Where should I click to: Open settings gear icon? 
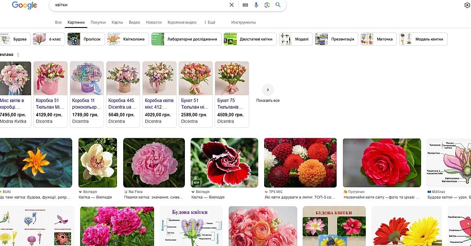coord(467,5)
